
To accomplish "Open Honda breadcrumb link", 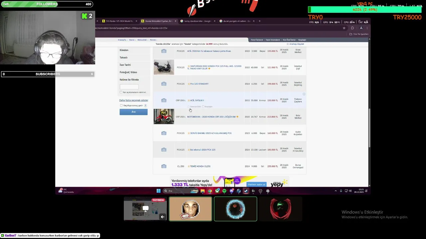I will [152, 40].
